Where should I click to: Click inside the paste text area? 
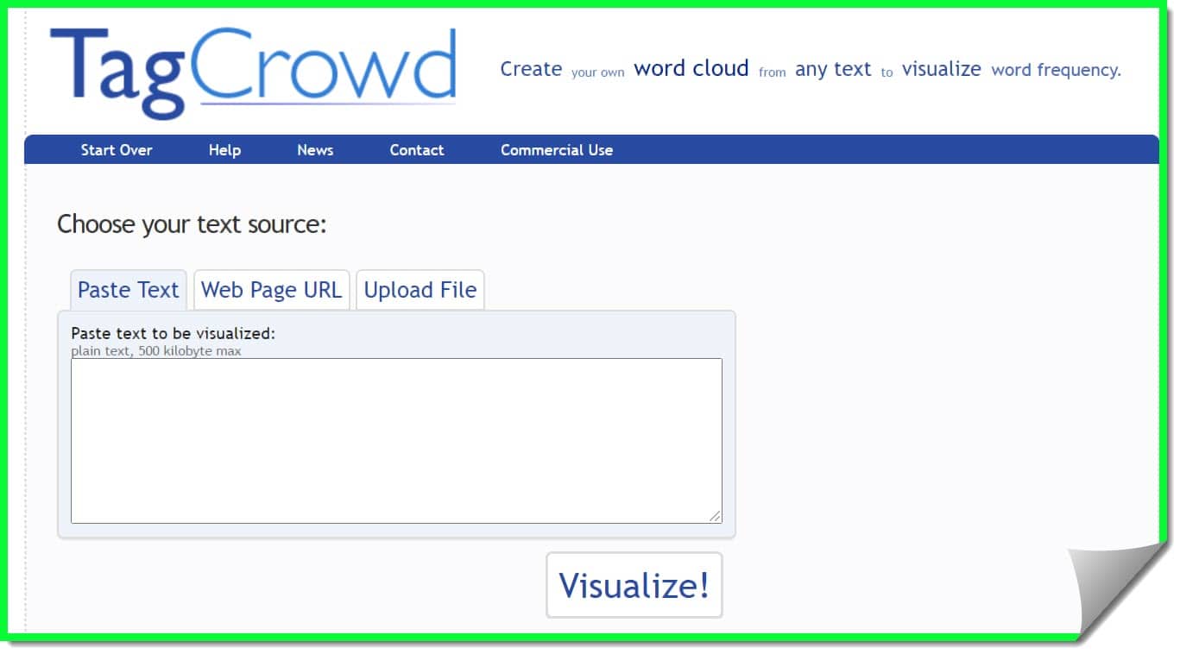396,441
